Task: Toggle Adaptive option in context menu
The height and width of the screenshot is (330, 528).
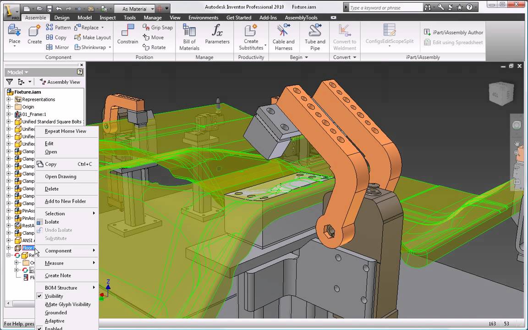Action: click(x=55, y=321)
